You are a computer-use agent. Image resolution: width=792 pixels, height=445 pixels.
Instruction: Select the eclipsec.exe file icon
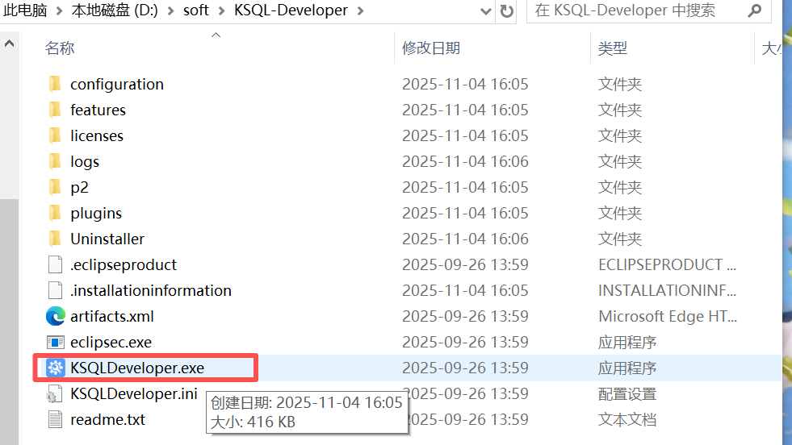(55, 342)
